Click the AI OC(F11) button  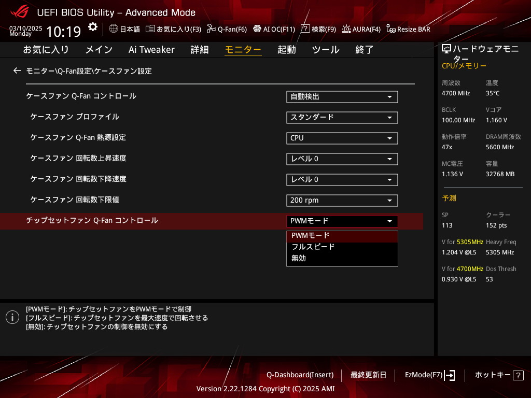[274, 29]
